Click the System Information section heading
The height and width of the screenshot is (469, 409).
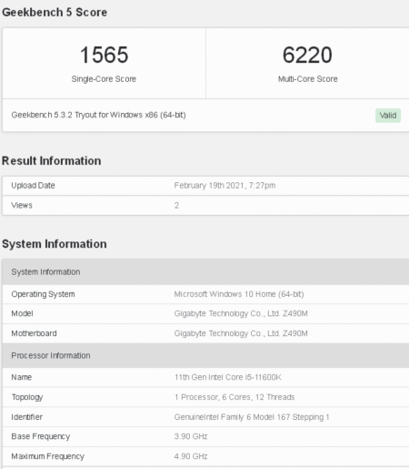pyautogui.click(x=55, y=244)
